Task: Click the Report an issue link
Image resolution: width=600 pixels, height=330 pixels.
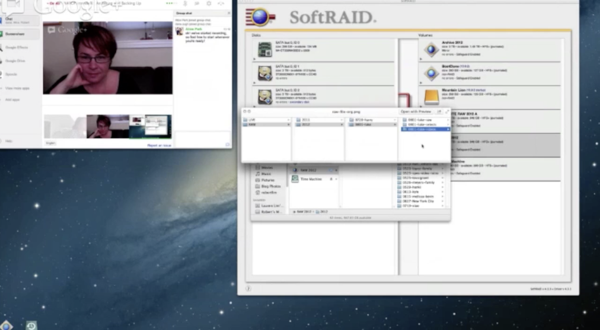Action: (x=159, y=145)
